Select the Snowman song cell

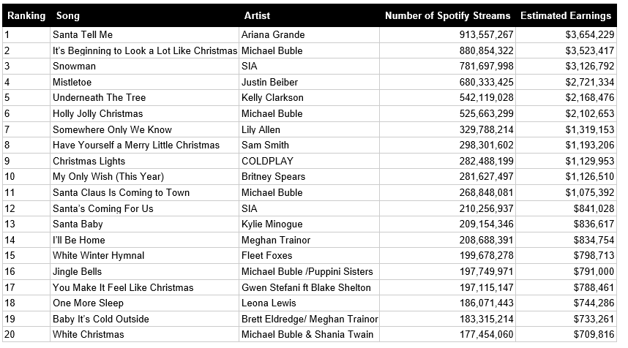(x=74, y=66)
